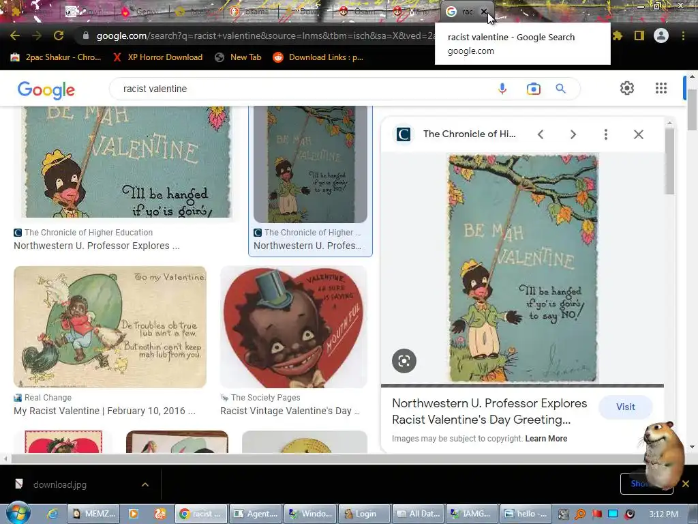
Task: Open the Chrome three-dot menu
Action: [683, 35]
